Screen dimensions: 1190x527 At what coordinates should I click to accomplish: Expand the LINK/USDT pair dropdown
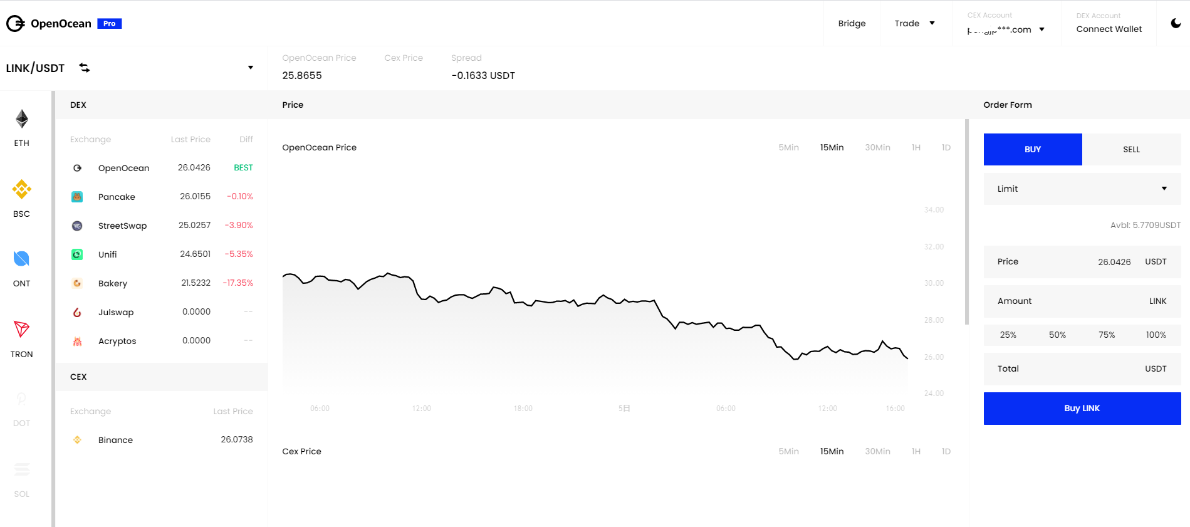pyautogui.click(x=251, y=68)
